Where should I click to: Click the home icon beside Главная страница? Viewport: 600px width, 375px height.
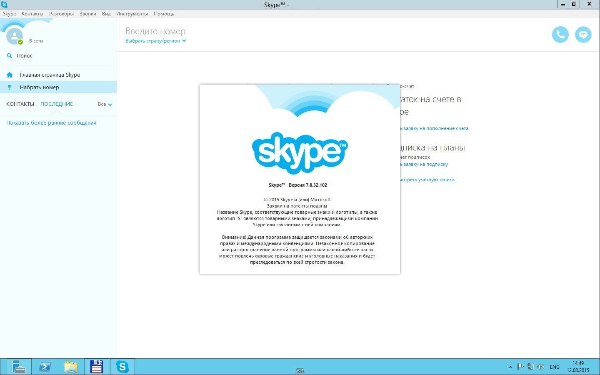[10, 75]
